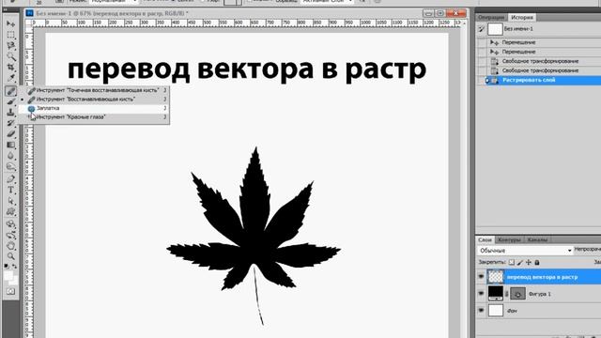The width and height of the screenshot is (601, 338).
Task: Select the Move tool
Action: (x=10, y=23)
